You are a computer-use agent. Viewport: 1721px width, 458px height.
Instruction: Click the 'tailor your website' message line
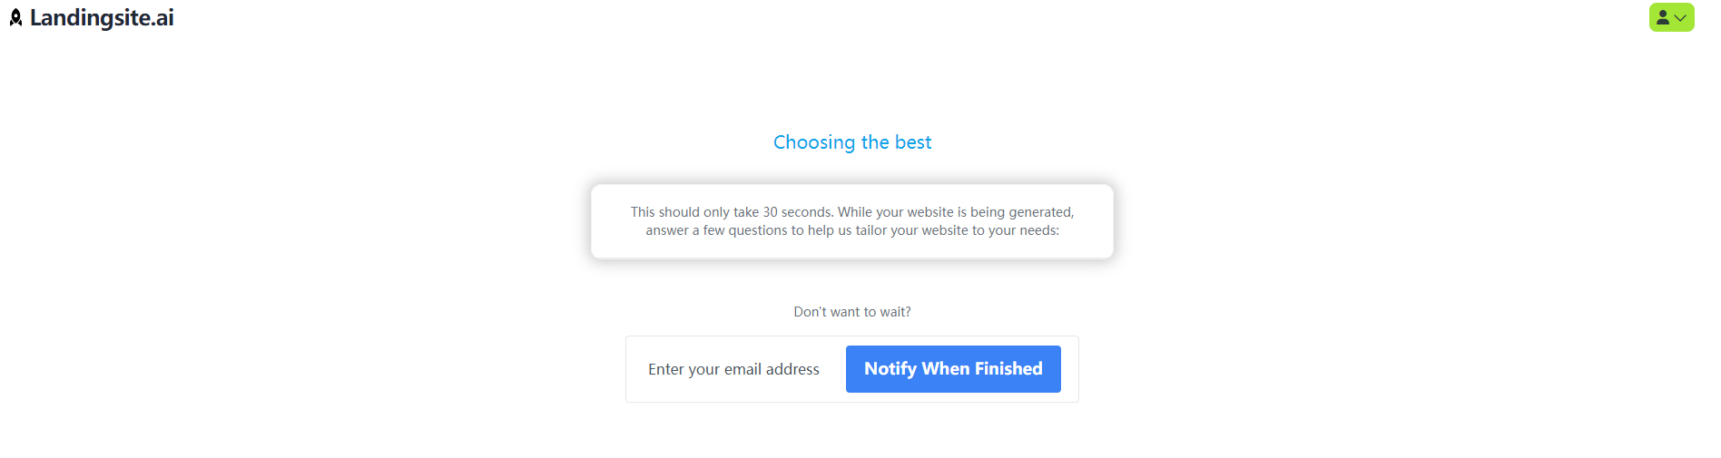[852, 230]
